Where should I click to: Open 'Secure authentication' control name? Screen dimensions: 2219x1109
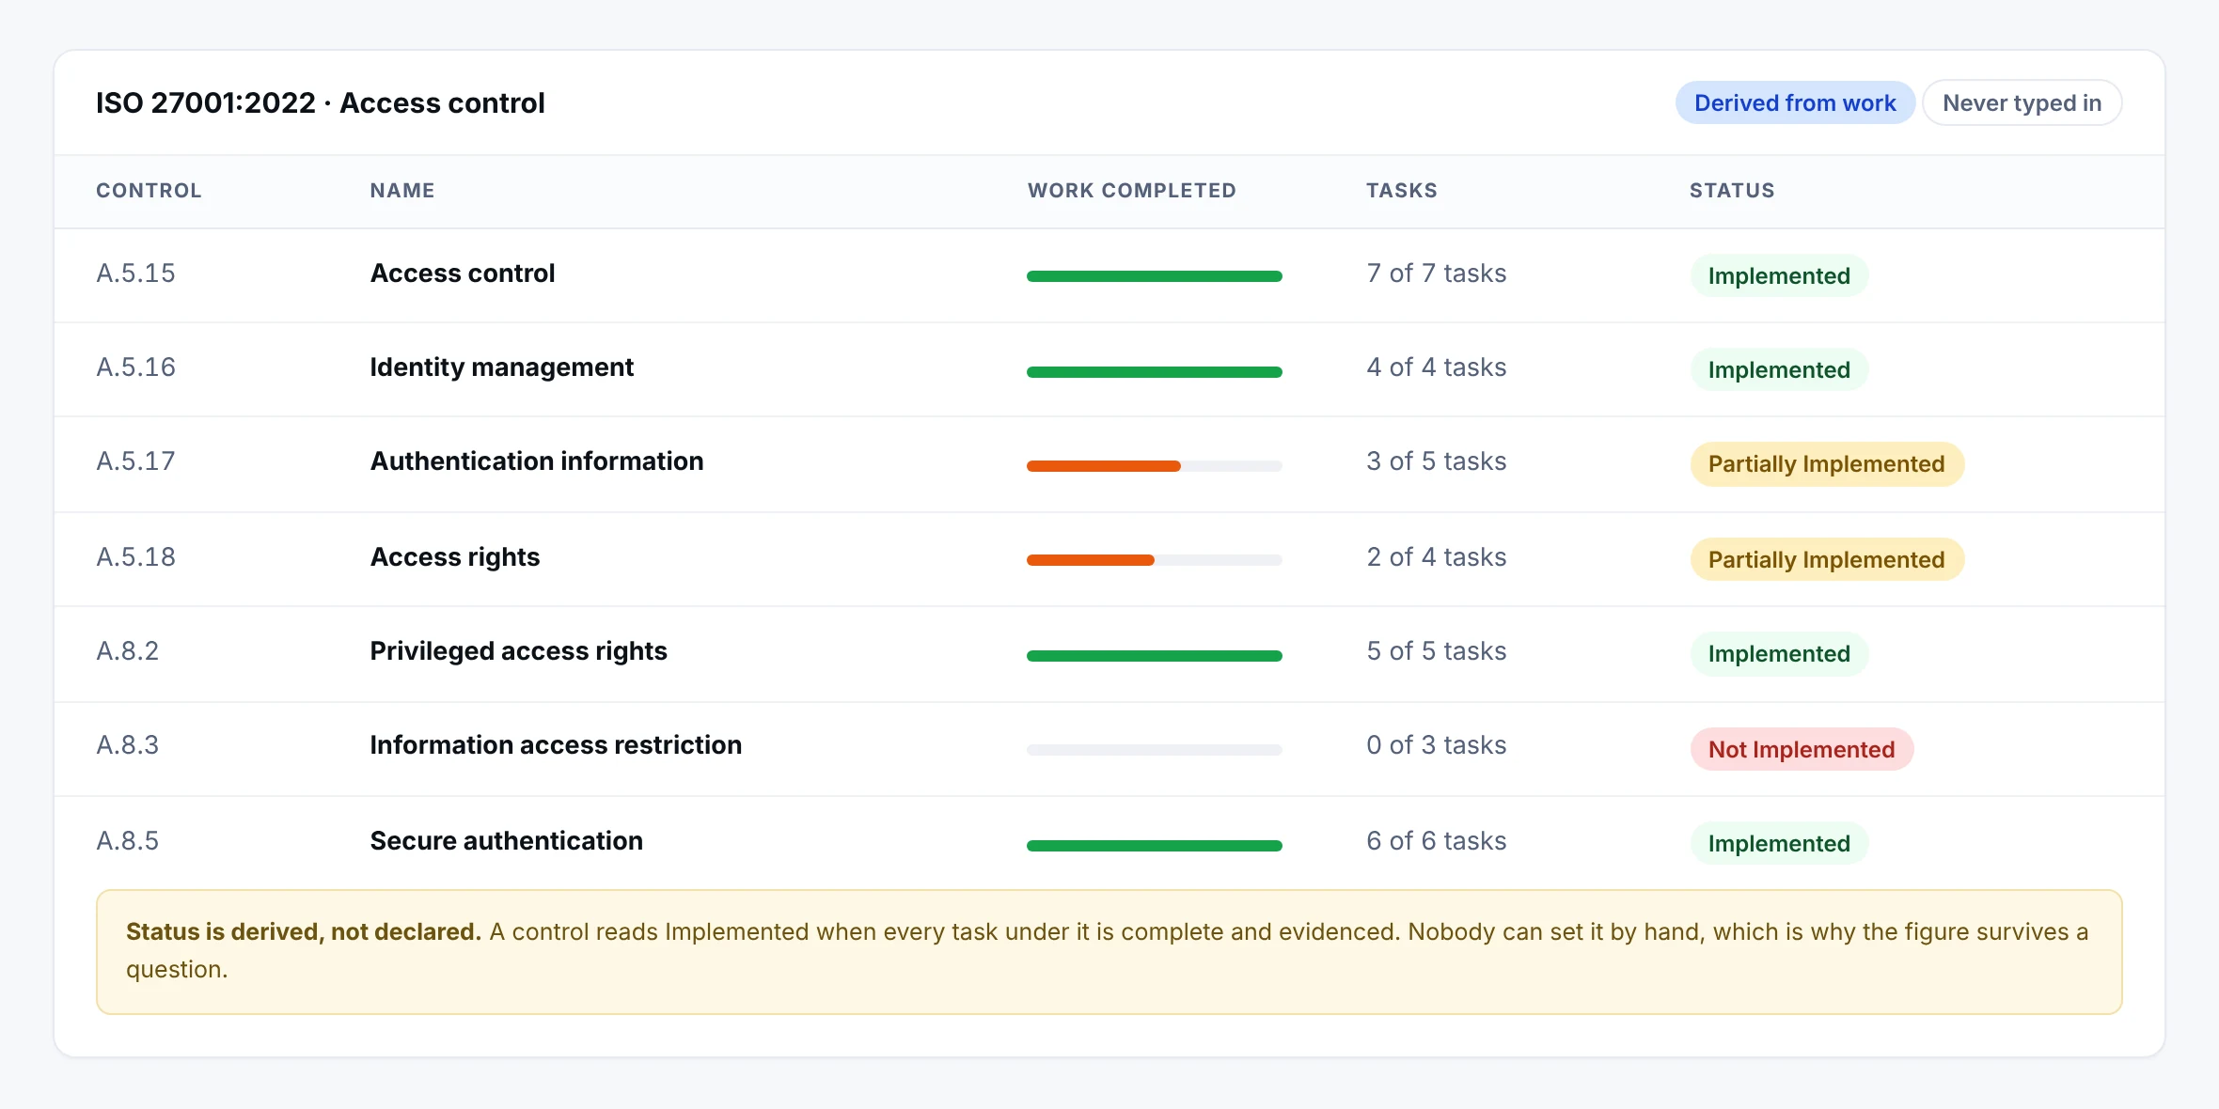[x=506, y=841]
